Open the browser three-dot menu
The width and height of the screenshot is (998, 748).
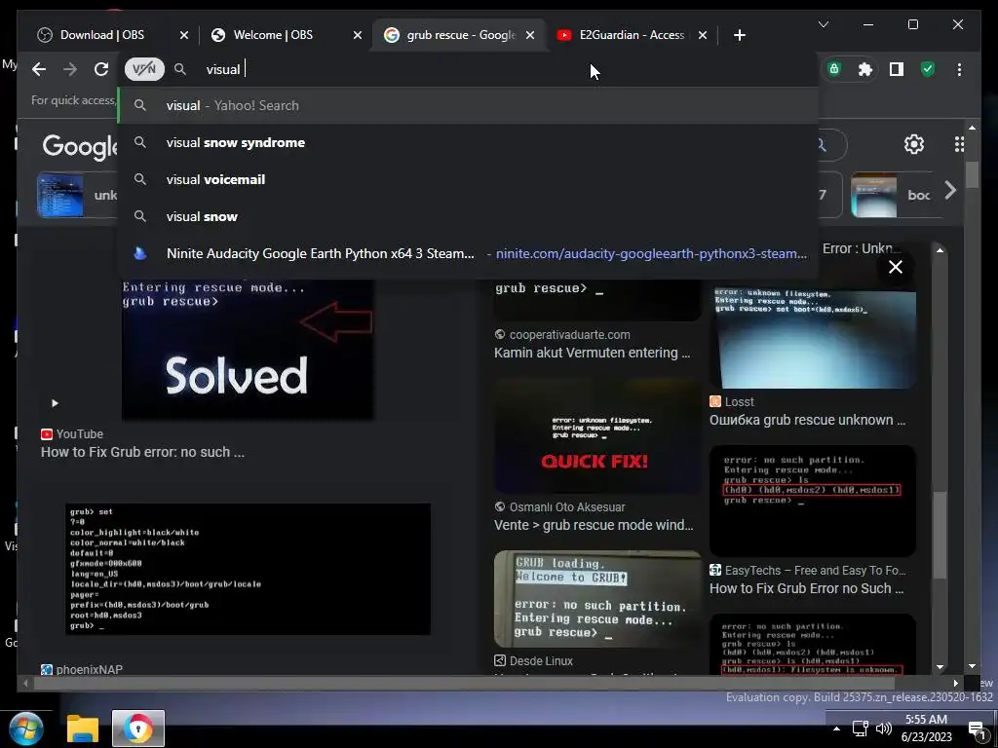pyautogui.click(x=959, y=69)
